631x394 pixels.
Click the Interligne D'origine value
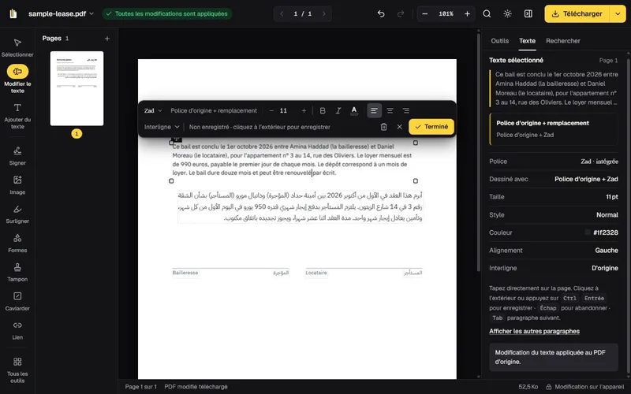pyautogui.click(x=605, y=268)
